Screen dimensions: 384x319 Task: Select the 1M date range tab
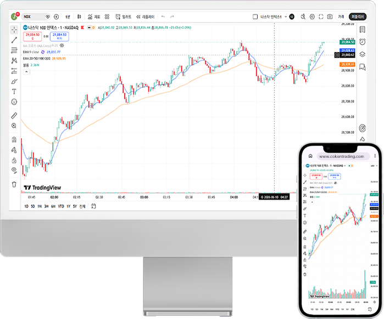tap(40, 207)
